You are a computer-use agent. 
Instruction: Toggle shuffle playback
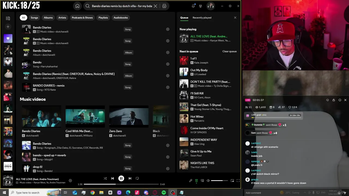(105, 178)
